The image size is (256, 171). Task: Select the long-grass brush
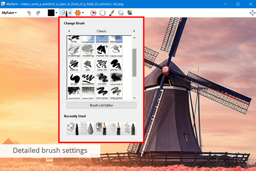pos(116,93)
